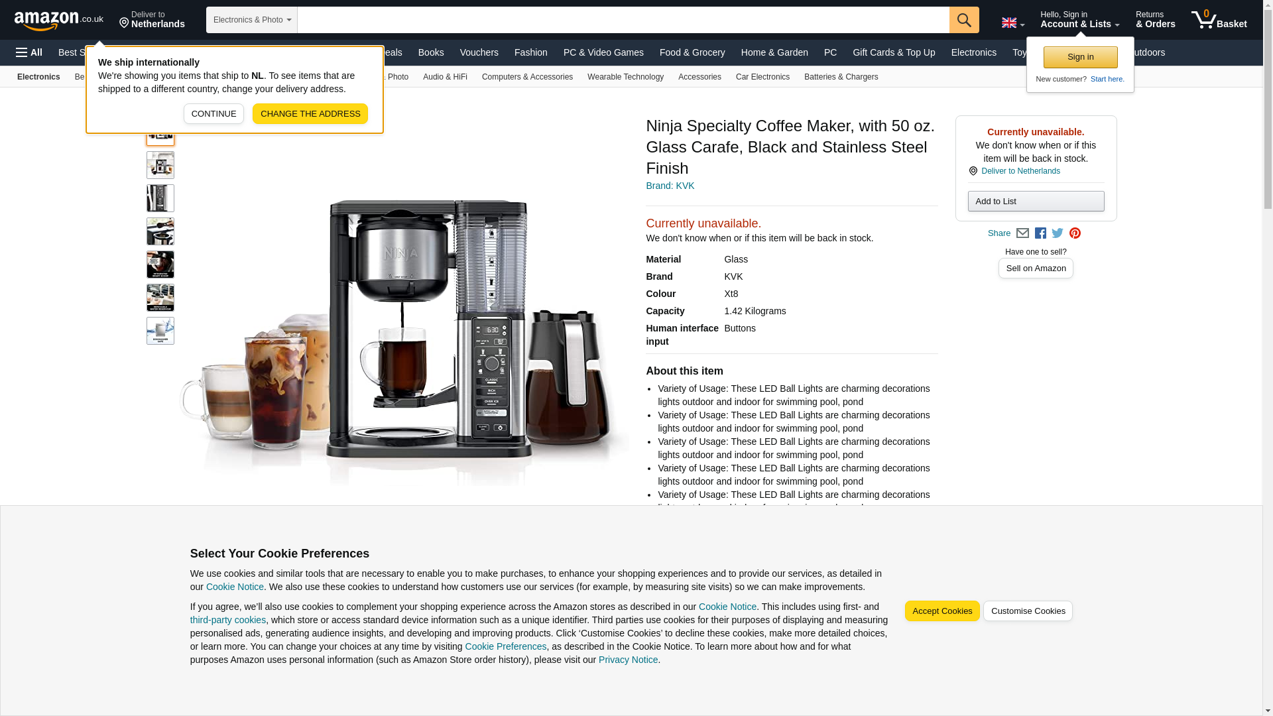This screenshot has height=716, width=1273.
Task: Share product on Twitter icon
Action: pyautogui.click(x=1058, y=233)
